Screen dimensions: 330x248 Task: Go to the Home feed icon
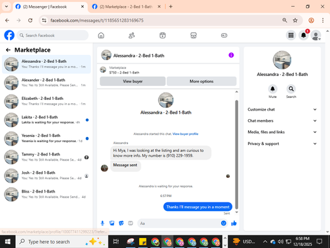point(101,35)
